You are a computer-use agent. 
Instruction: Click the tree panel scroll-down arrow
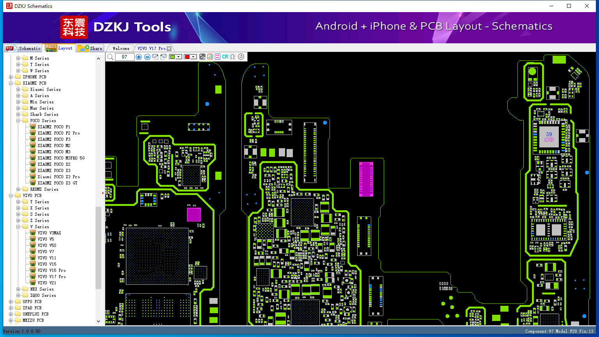tap(98, 321)
